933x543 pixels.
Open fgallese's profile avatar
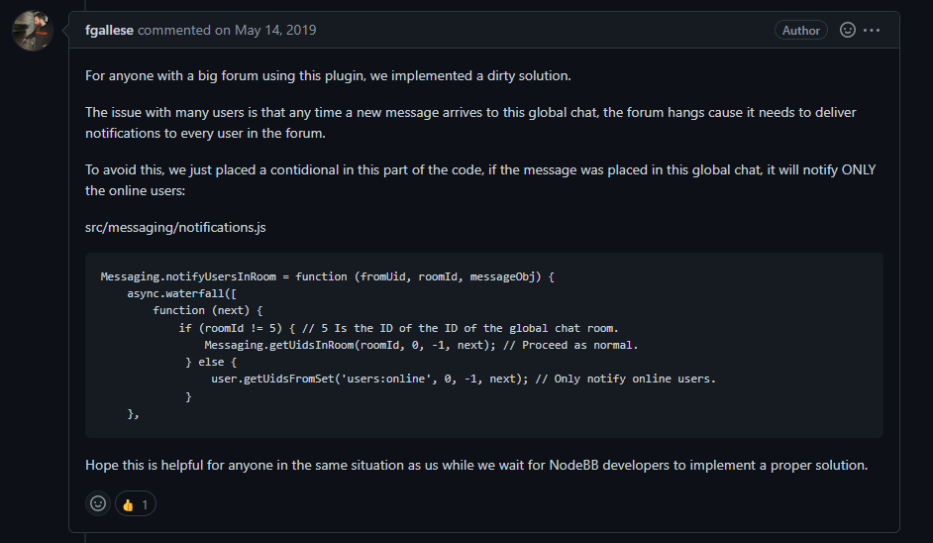(x=32, y=31)
